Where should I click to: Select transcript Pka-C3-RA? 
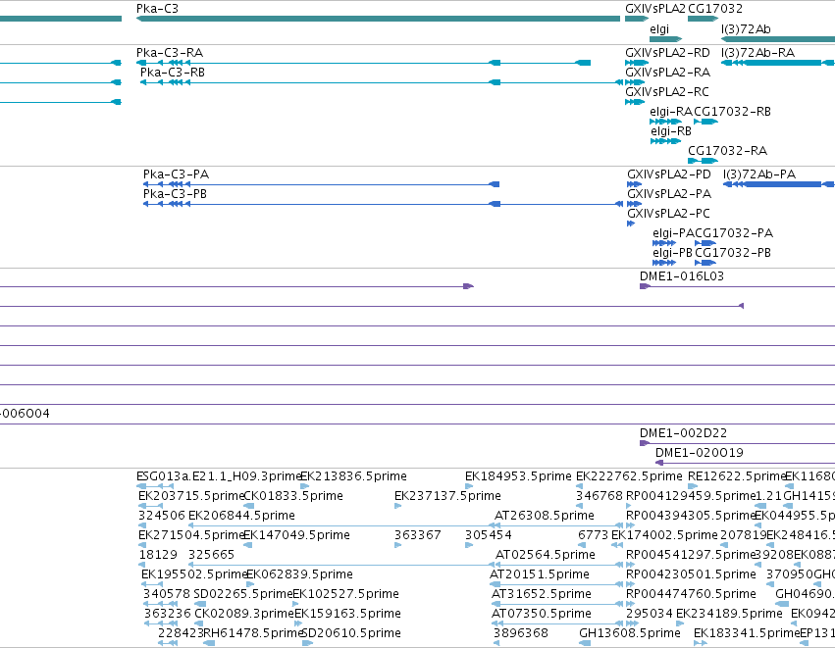coord(363,63)
